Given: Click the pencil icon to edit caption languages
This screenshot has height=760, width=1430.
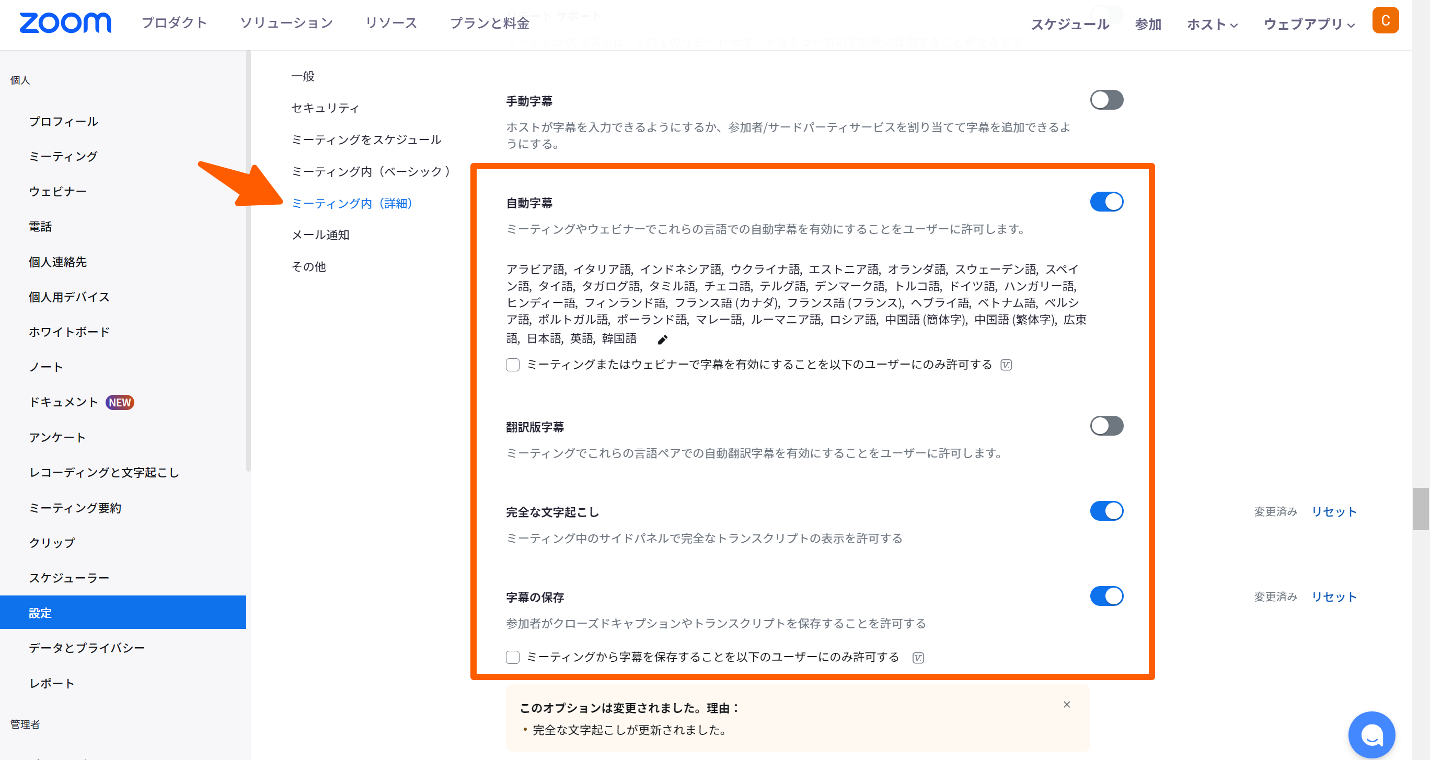Looking at the screenshot, I should [x=662, y=340].
